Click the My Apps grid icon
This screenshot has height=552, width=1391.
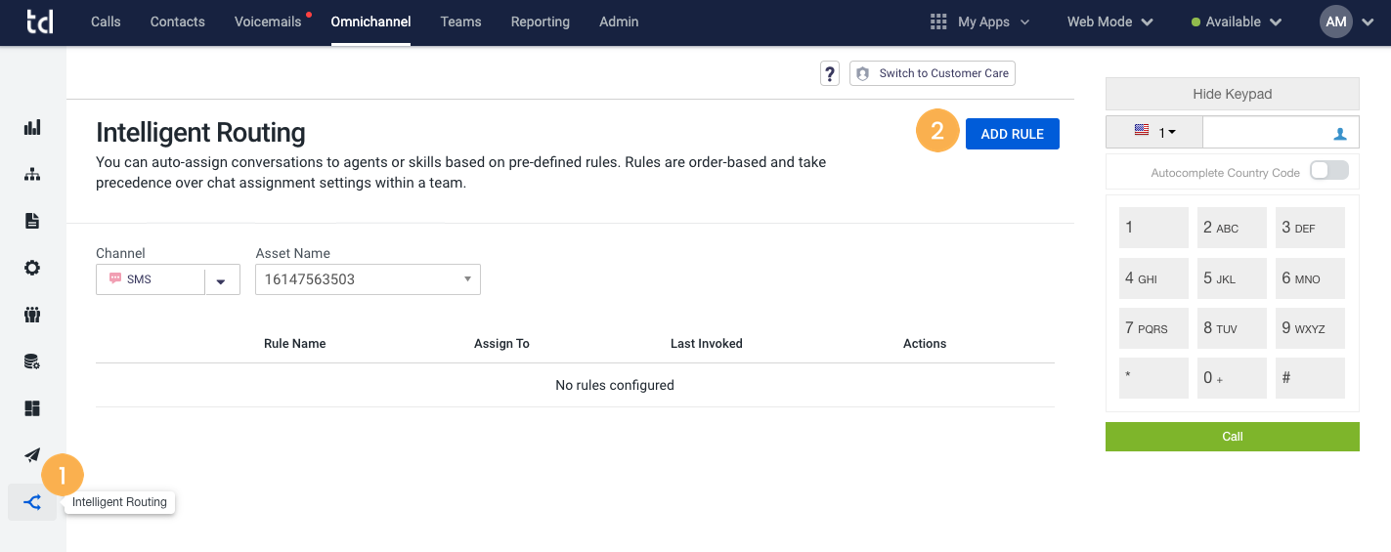pyautogui.click(x=938, y=21)
